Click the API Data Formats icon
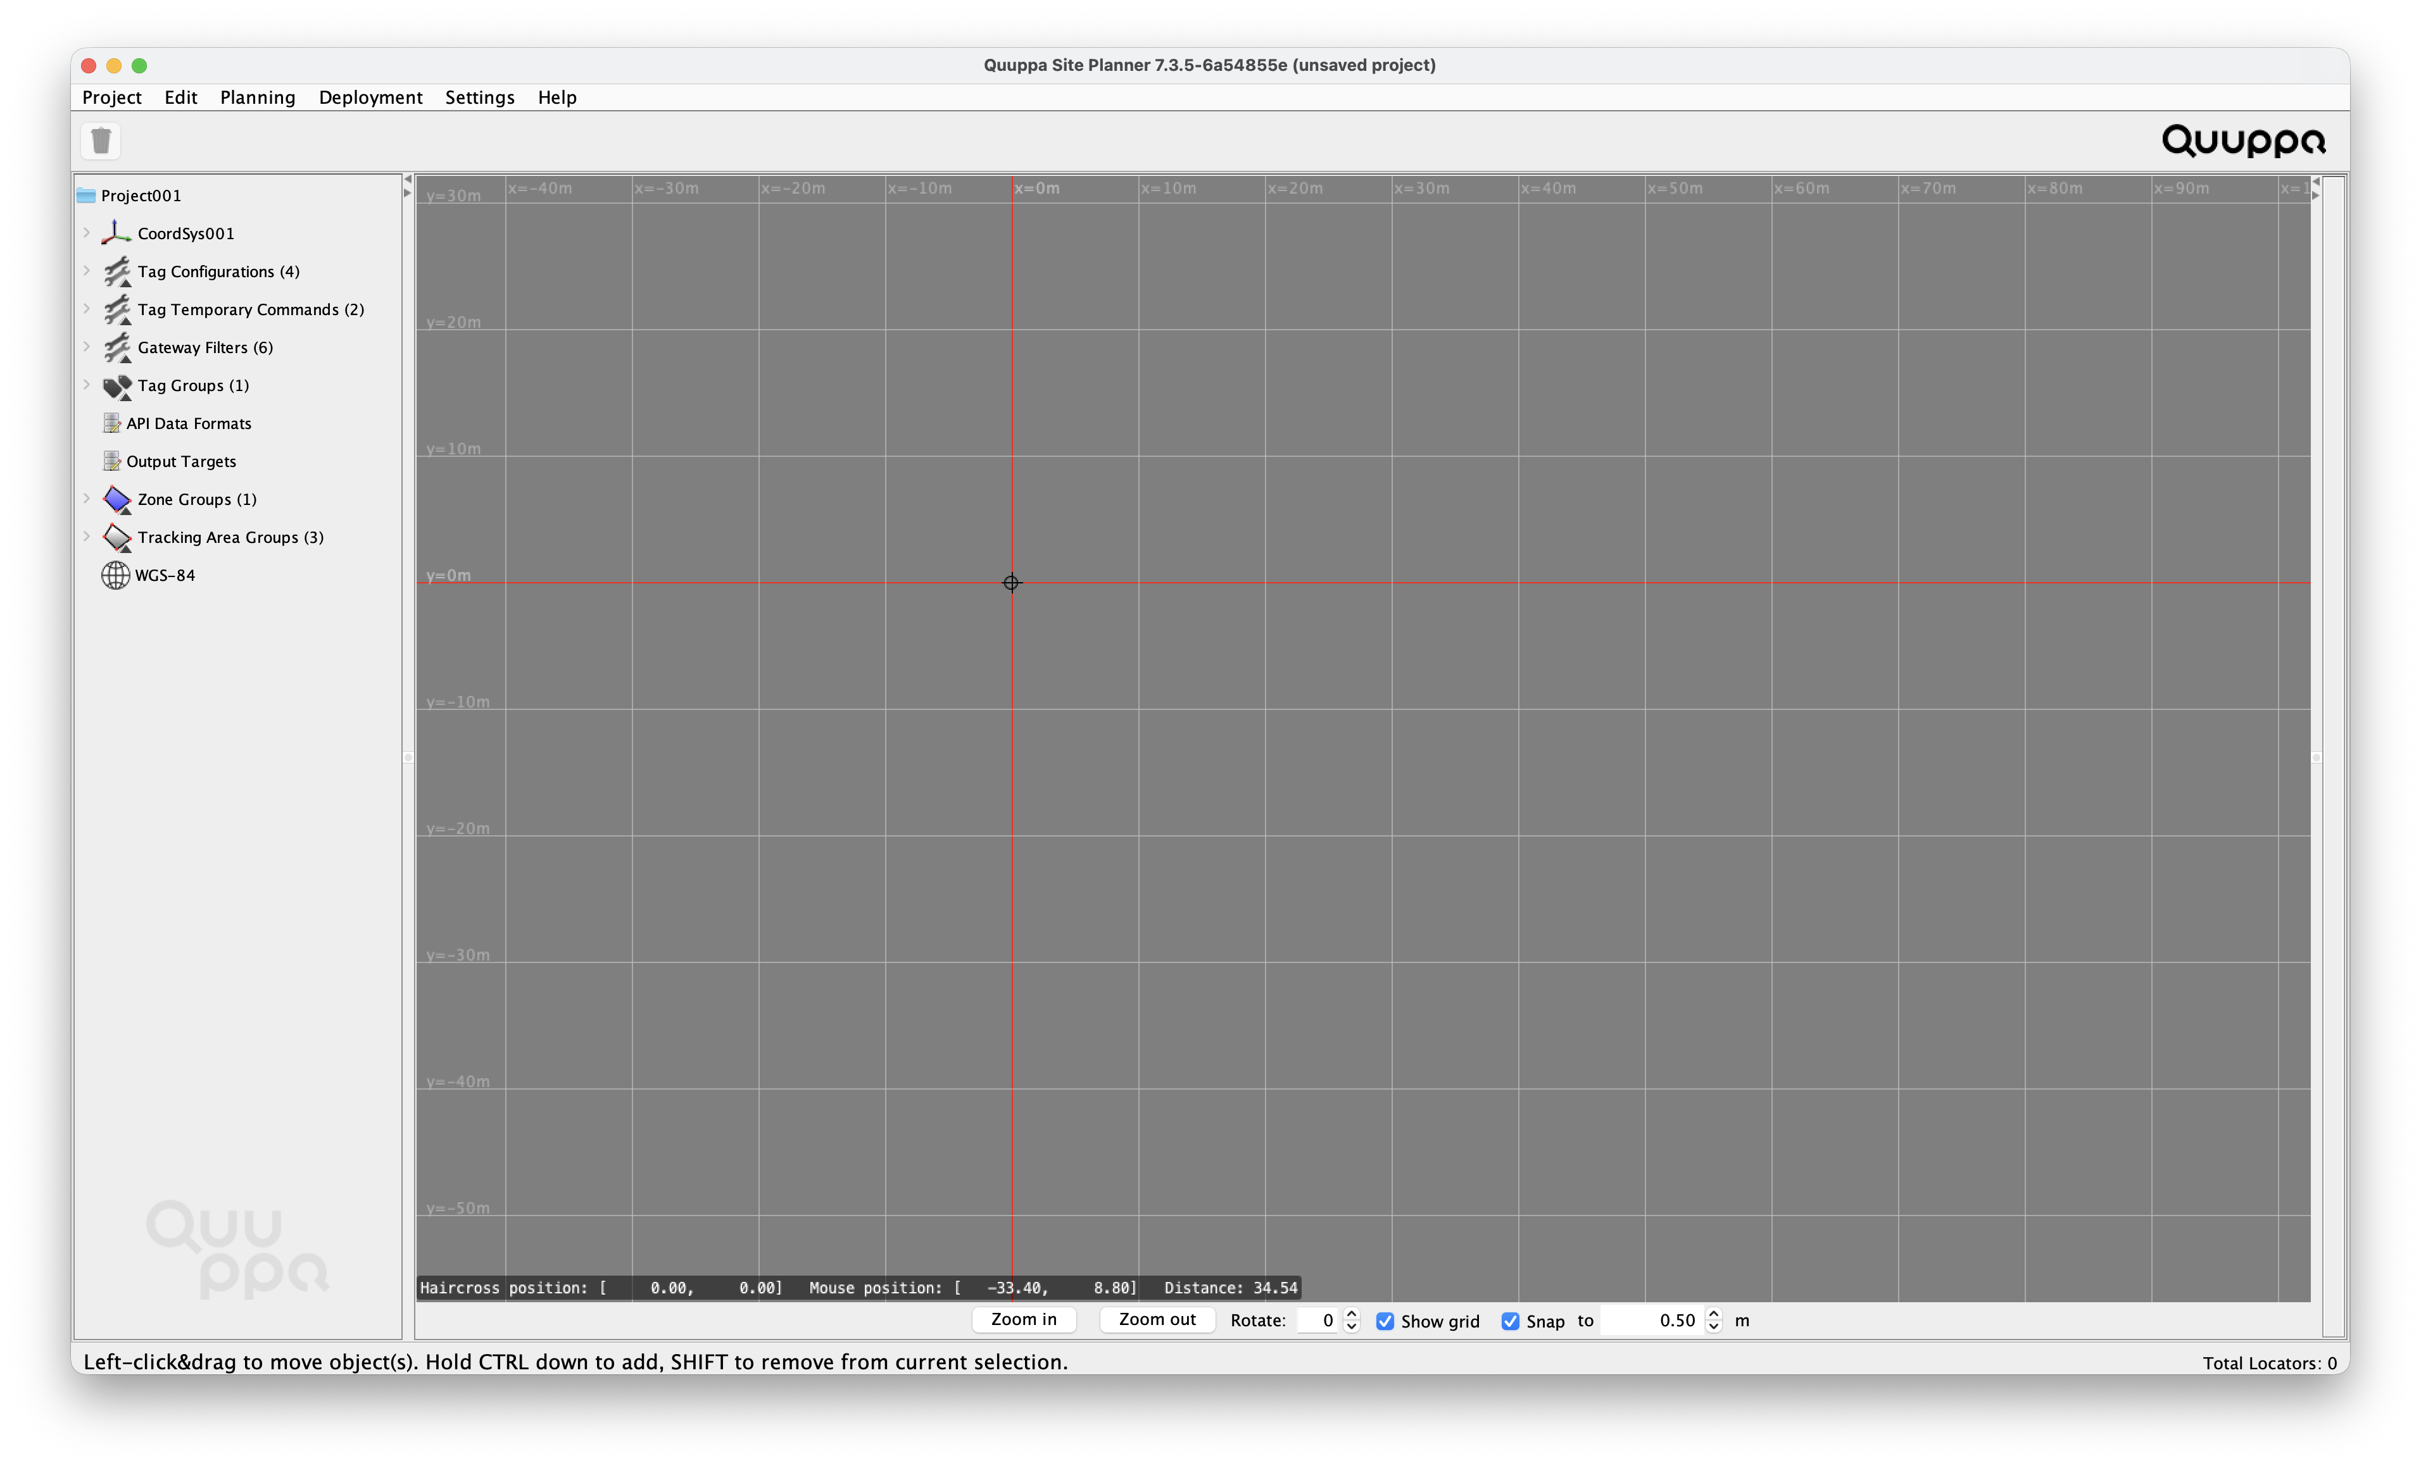This screenshot has width=2421, height=1468. [x=112, y=423]
